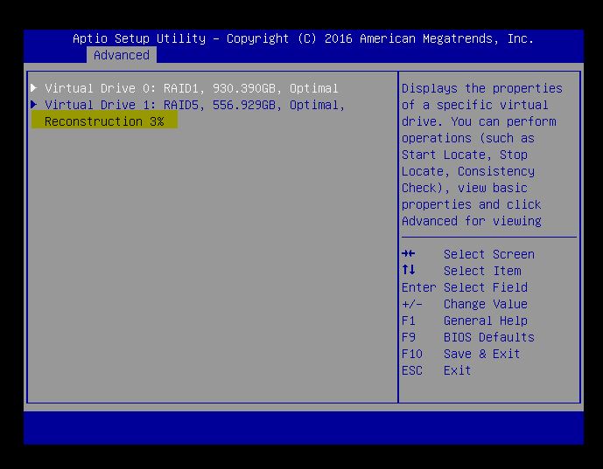The width and height of the screenshot is (603, 469).
Task: Expand arrow beside Virtual Drive 0
Action: tap(34, 88)
